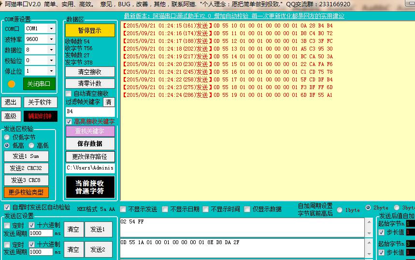Open the 校验位 parity dropdown
This screenshot has height=260, width=415.
click(x=40, y=60)
